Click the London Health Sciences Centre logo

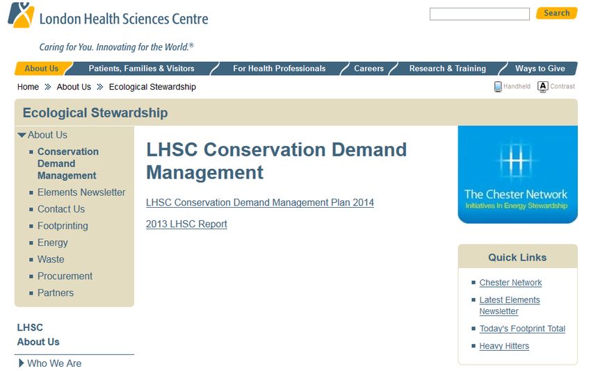[108, 16]
